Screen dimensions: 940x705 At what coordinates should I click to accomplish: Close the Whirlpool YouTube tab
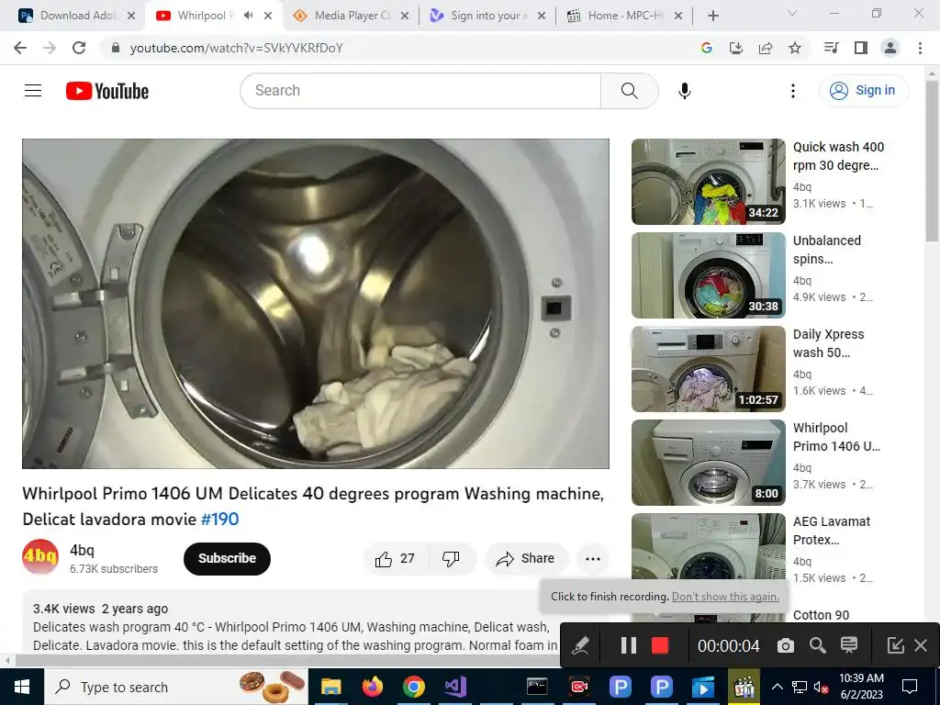pos(269,16)
